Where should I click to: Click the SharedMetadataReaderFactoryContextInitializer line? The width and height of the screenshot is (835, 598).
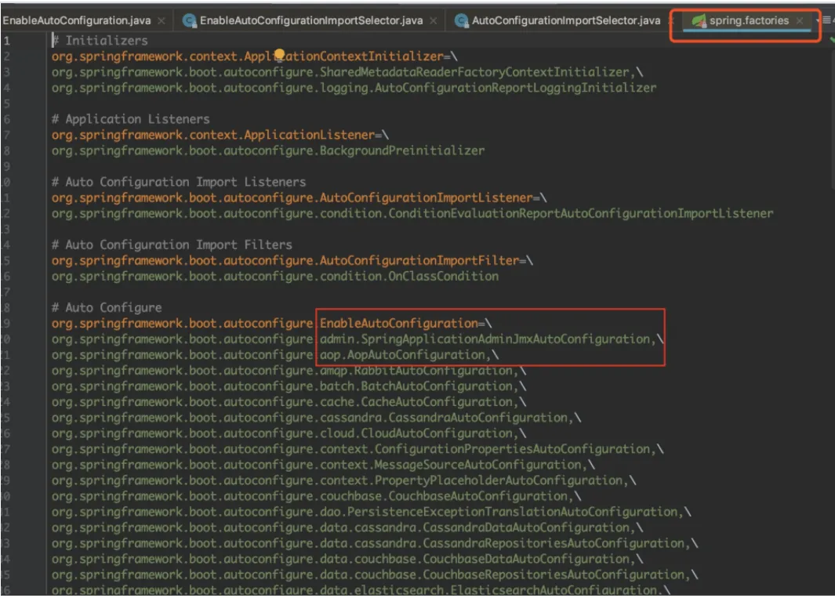pos(347,72)
